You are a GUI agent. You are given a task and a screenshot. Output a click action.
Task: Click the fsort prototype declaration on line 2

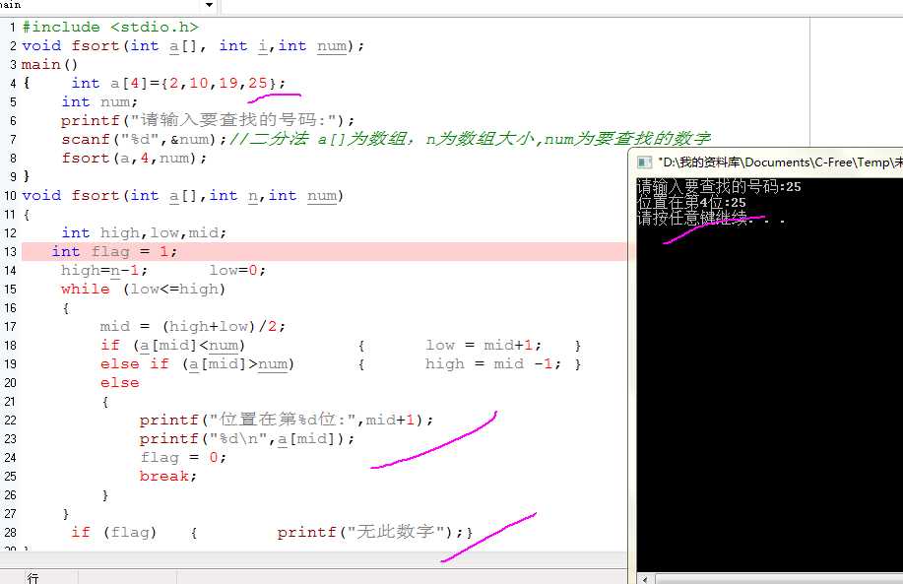coord(193,46)
